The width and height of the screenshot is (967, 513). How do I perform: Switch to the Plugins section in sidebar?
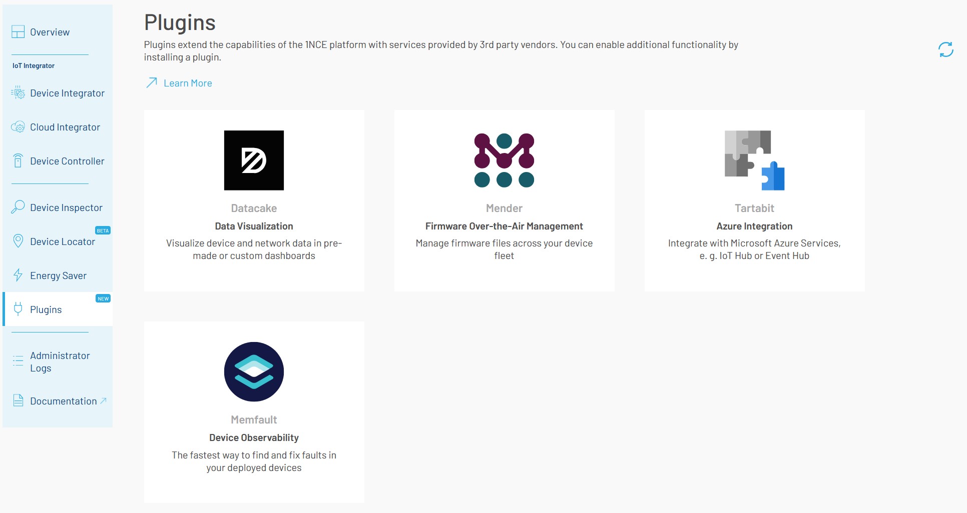click(x=45, y=309)
